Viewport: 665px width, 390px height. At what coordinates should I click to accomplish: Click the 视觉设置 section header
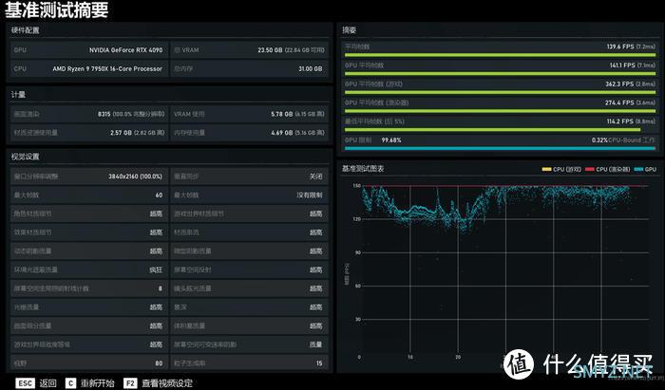tap(25, 157)
